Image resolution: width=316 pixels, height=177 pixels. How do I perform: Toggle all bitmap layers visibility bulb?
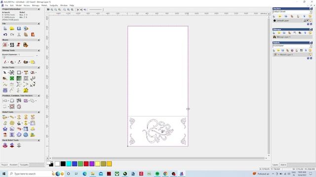tap(310, 33)
